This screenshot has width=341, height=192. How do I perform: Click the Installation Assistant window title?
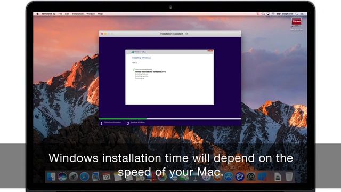[x=172, y=34]
